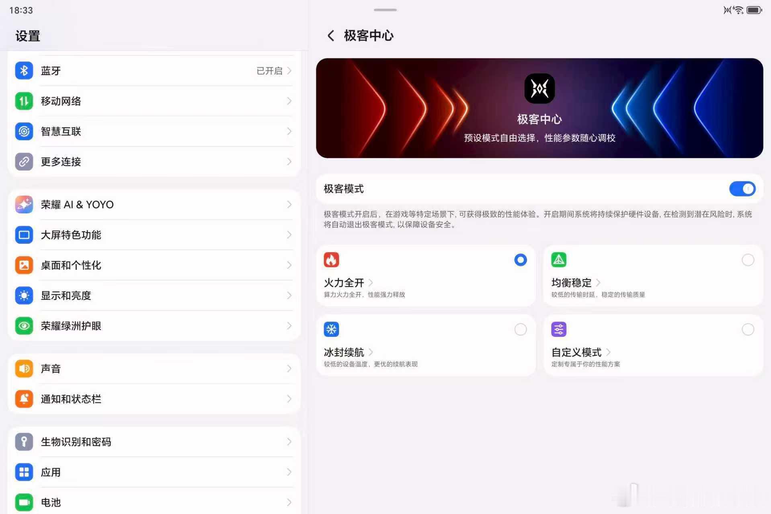Tap the 较低的设备温度，更优的续航表现 description
This screenshot has height=514, width=771.
click(371, 364)
